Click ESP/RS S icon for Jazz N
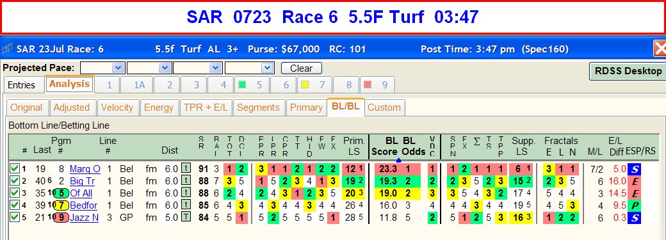This screenshot has height=240, width=666. (634, 218)
